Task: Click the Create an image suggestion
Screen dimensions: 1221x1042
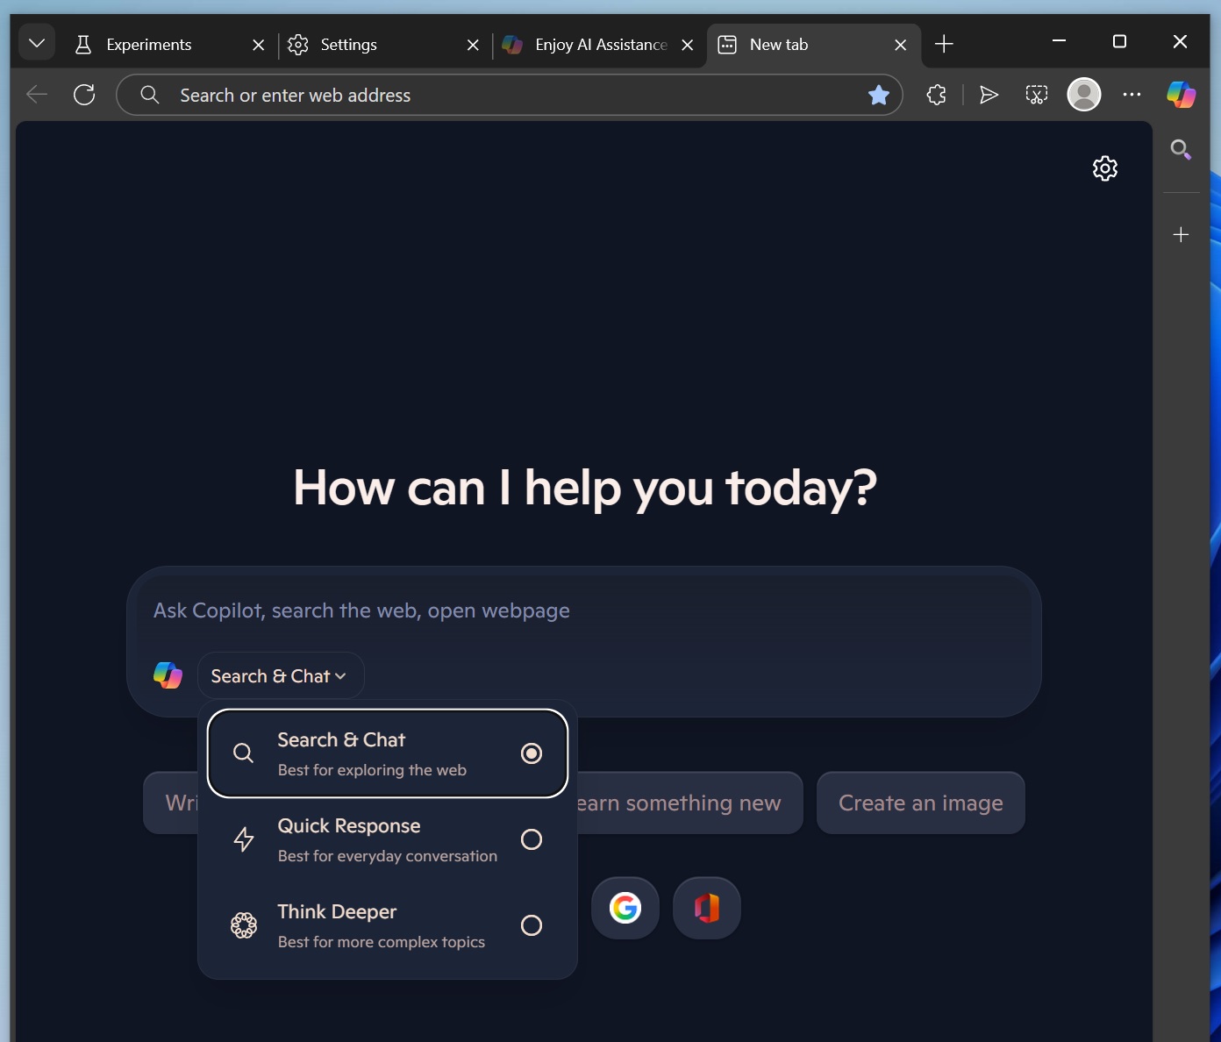Action: pos(920,803)
